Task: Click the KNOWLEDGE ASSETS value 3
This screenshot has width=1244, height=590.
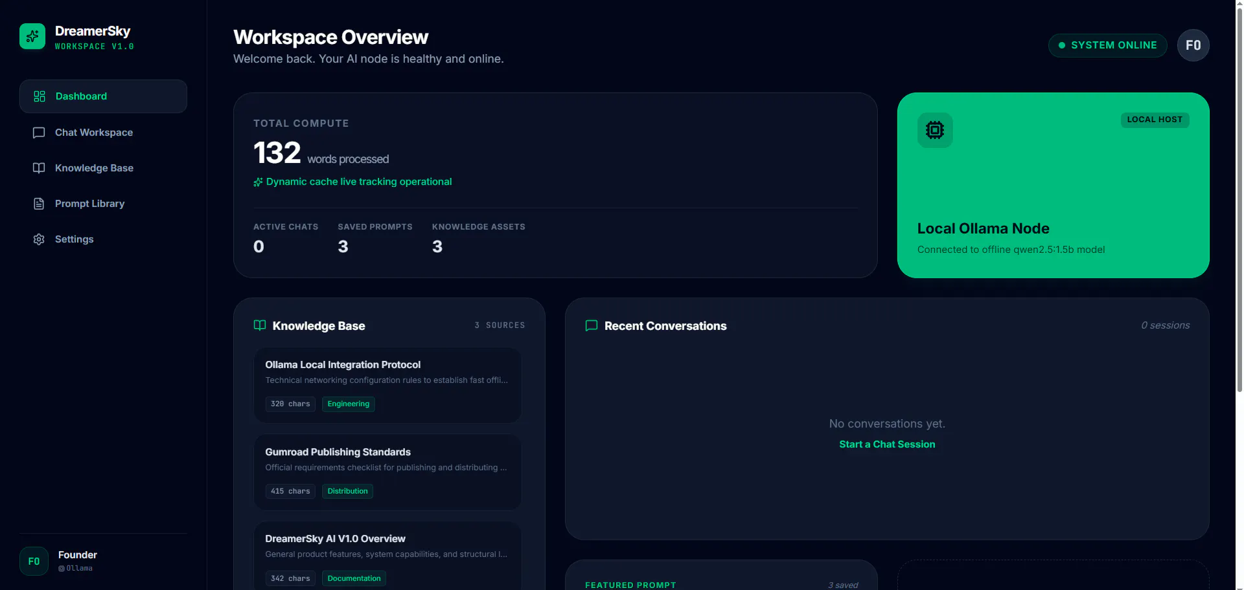Action: [x=437, y=246]
